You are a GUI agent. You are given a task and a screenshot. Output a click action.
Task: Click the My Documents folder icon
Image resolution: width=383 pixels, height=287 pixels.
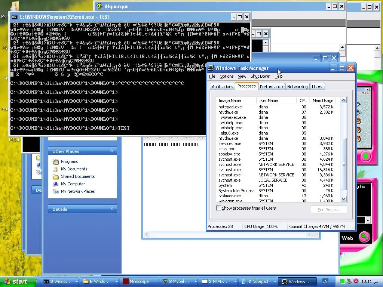56,169
